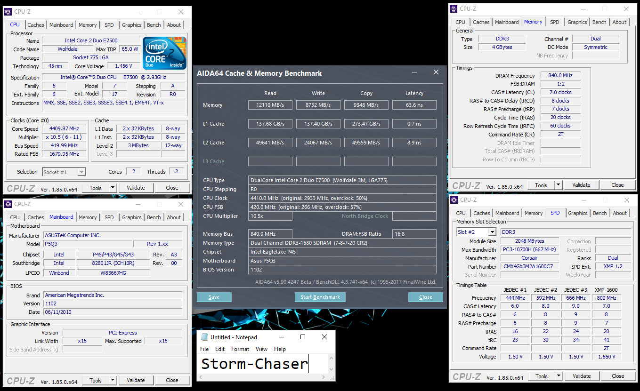
Task: Switch to Graphics tab in Memory window
Action: pos(577,22)
